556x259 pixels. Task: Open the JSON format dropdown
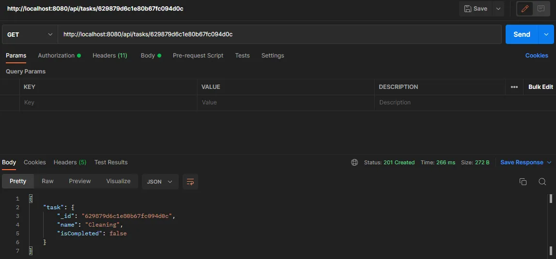pyautogui.click(x=160, y=182)
